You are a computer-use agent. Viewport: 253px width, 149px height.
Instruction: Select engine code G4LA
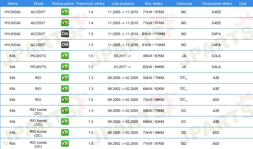pos(216,67)
